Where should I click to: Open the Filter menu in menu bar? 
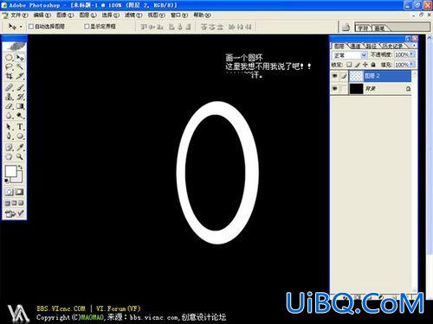133,15
